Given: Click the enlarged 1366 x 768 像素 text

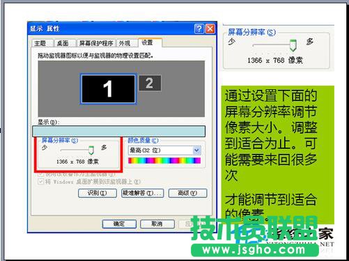Looking at the screenshot, I should tap(275, 61).
